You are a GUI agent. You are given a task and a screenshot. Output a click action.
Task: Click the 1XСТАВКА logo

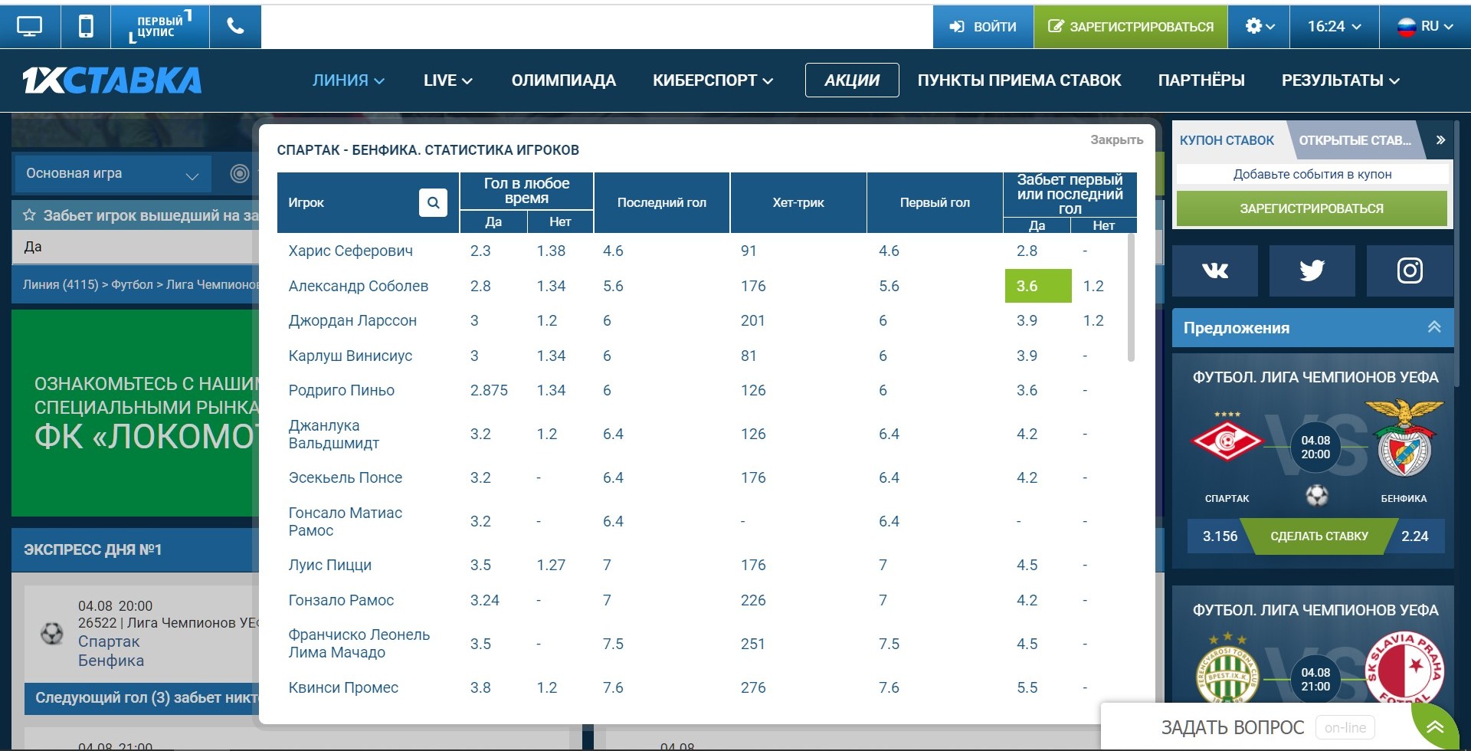(x=112, y=80)
